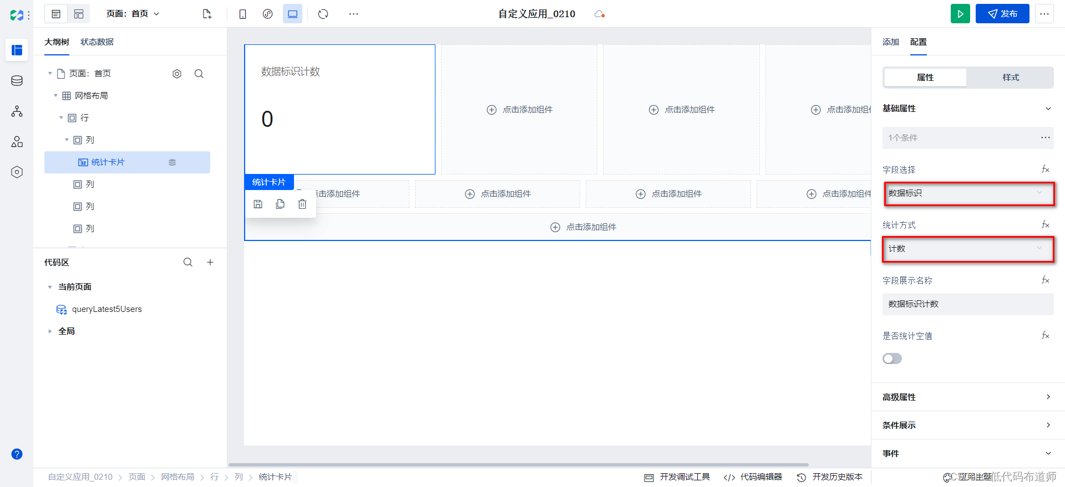1065x487 pixels.
Task: Open the more menu beside 发布
Action: click(1044, 14)
